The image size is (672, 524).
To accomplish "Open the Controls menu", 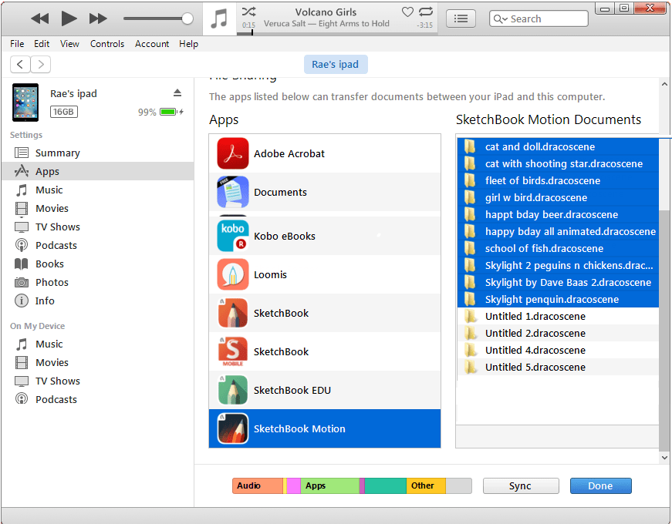I will (x=107, y=44).
